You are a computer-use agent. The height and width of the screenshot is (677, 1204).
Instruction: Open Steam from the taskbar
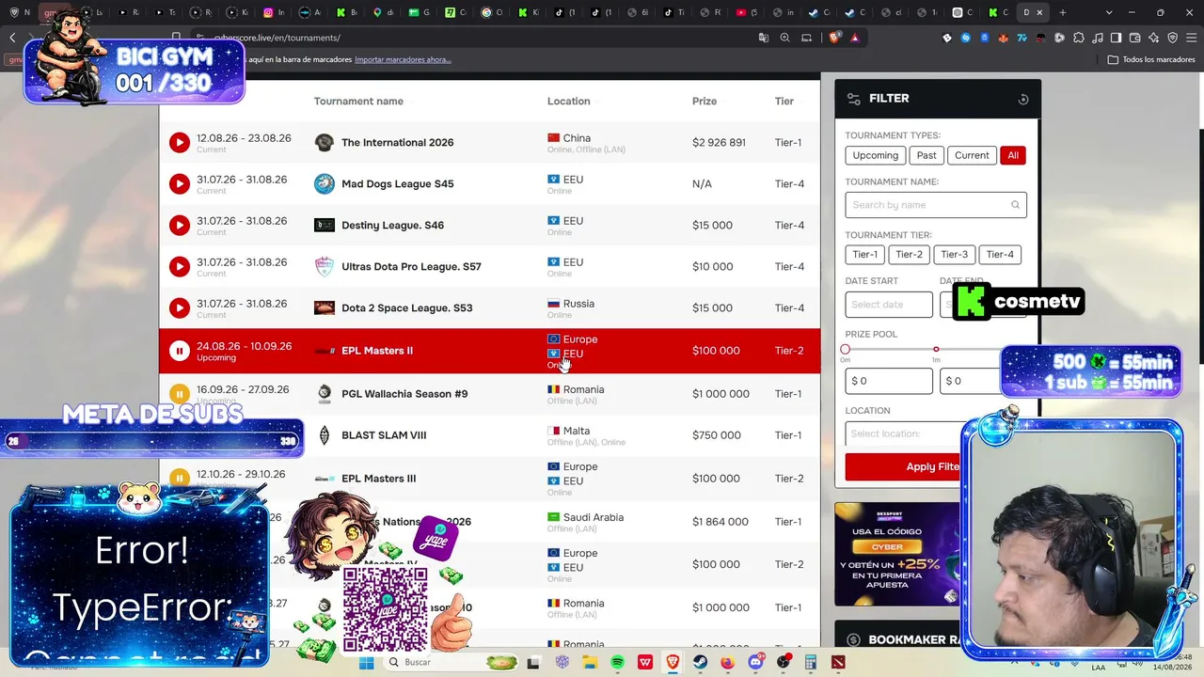point(700,662)
